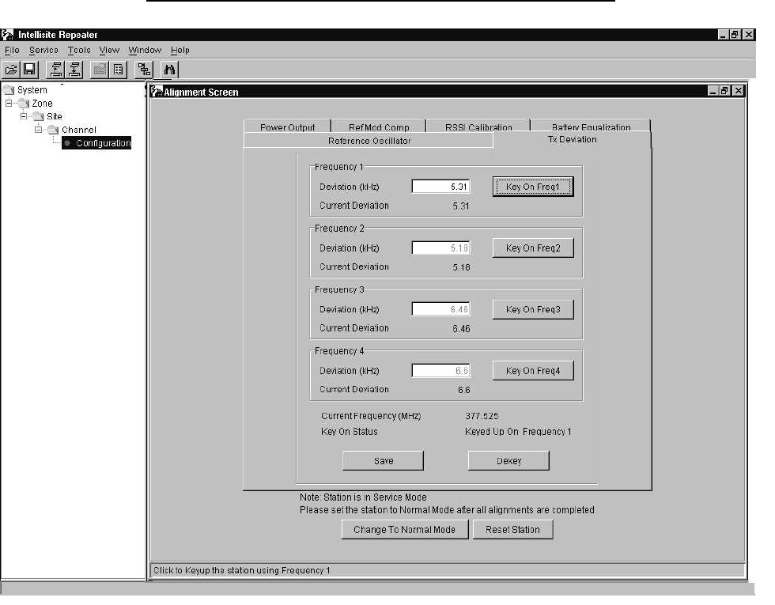Switch to the Reference Oscillator tab

[369, 141]
